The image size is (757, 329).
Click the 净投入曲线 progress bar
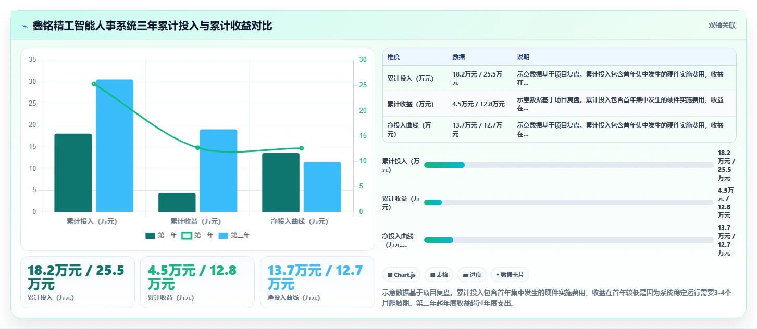tap(569, 240)
